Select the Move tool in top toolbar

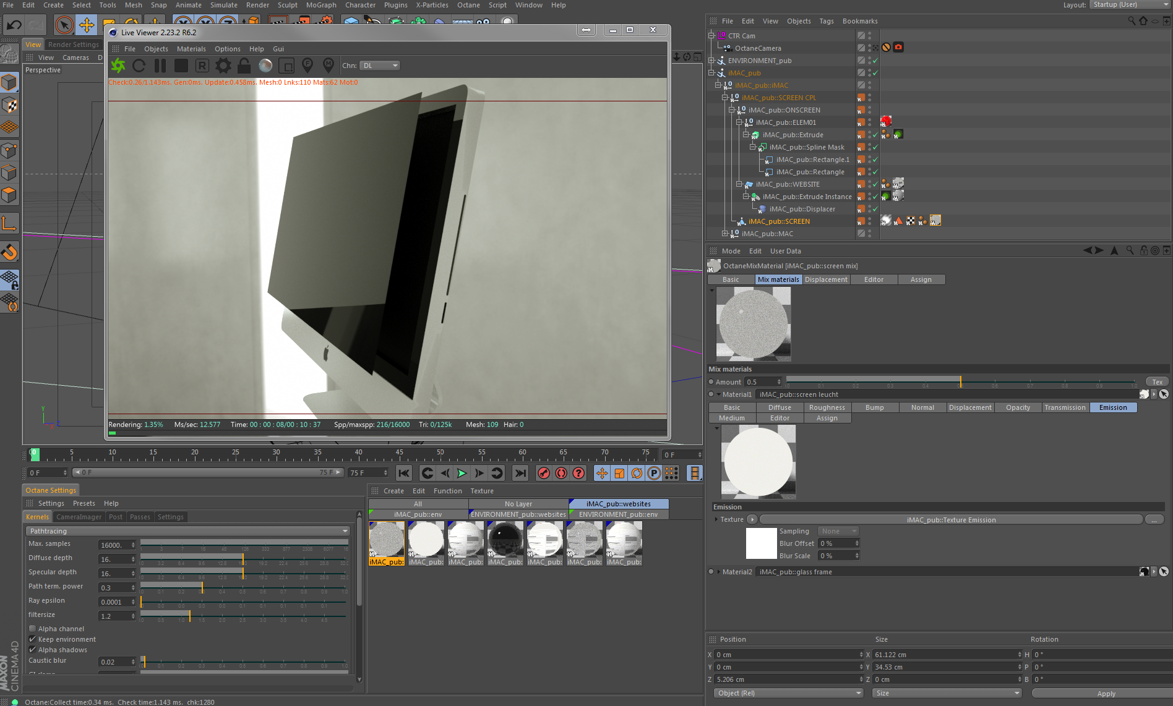click(x=87, y=25)
